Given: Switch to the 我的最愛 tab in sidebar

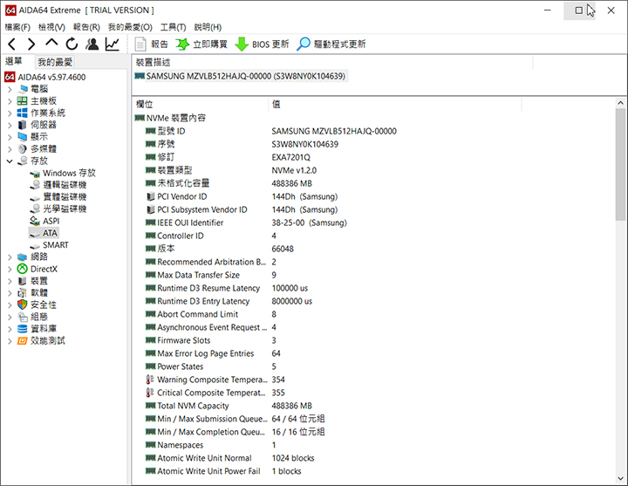Looking at the screenshot, I should coord(55,62).
